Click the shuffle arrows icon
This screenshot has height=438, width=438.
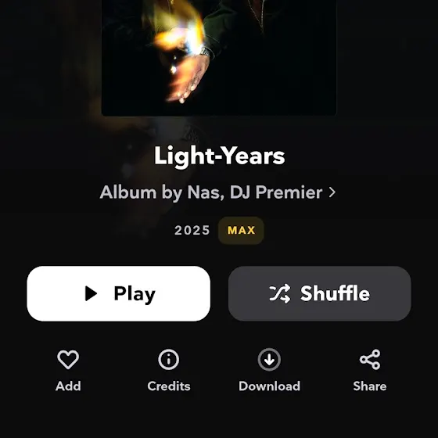(280, 293)
